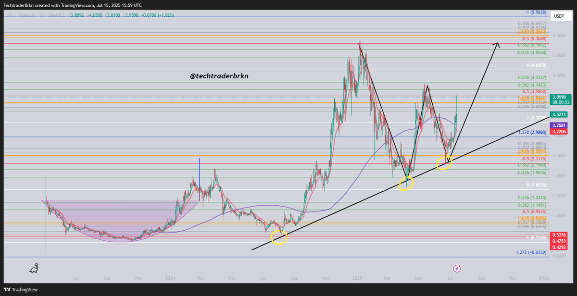Click the dinosaur icon on the chart
The width and height of the screenshot is (577, 296).
[34, 269]
